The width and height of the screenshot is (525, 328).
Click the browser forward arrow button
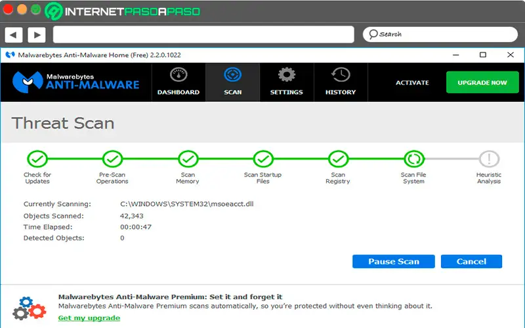37,35
